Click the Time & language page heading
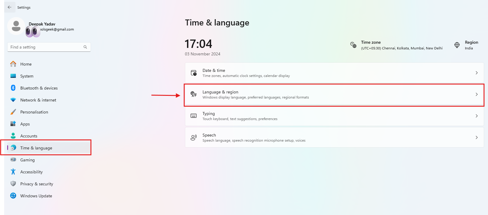Viewport: 488px width, 215px height. click(x=217, y=23)
